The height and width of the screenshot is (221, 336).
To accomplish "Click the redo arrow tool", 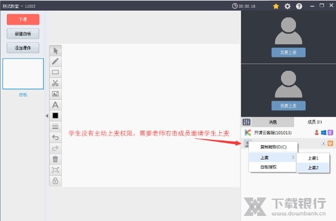I will (55, 148).
